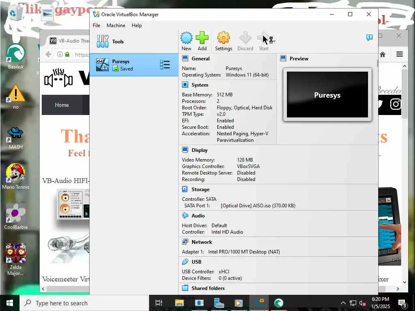415x311 pixels.
Task: Click the Shared folders icon
Action: 185,288
